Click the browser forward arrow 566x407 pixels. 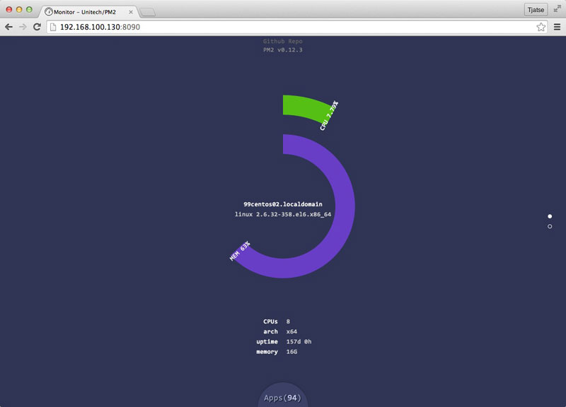pos(23,27)
